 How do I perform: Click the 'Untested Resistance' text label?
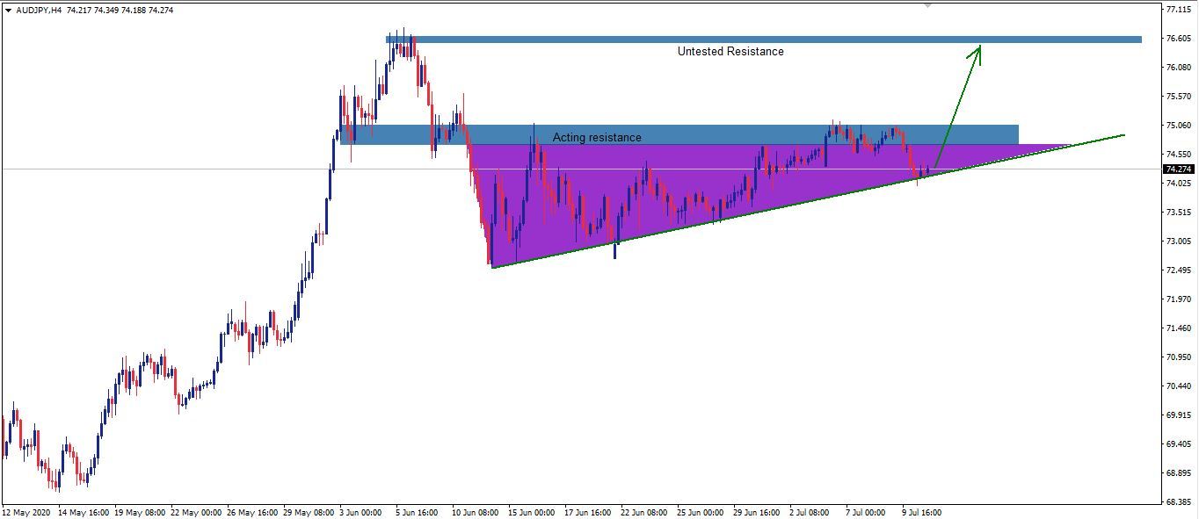tap(730, 51)
